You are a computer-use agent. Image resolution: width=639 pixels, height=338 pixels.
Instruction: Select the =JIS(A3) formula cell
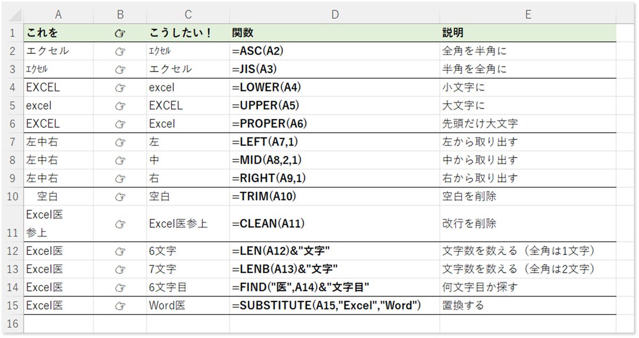tap(334, 69)
